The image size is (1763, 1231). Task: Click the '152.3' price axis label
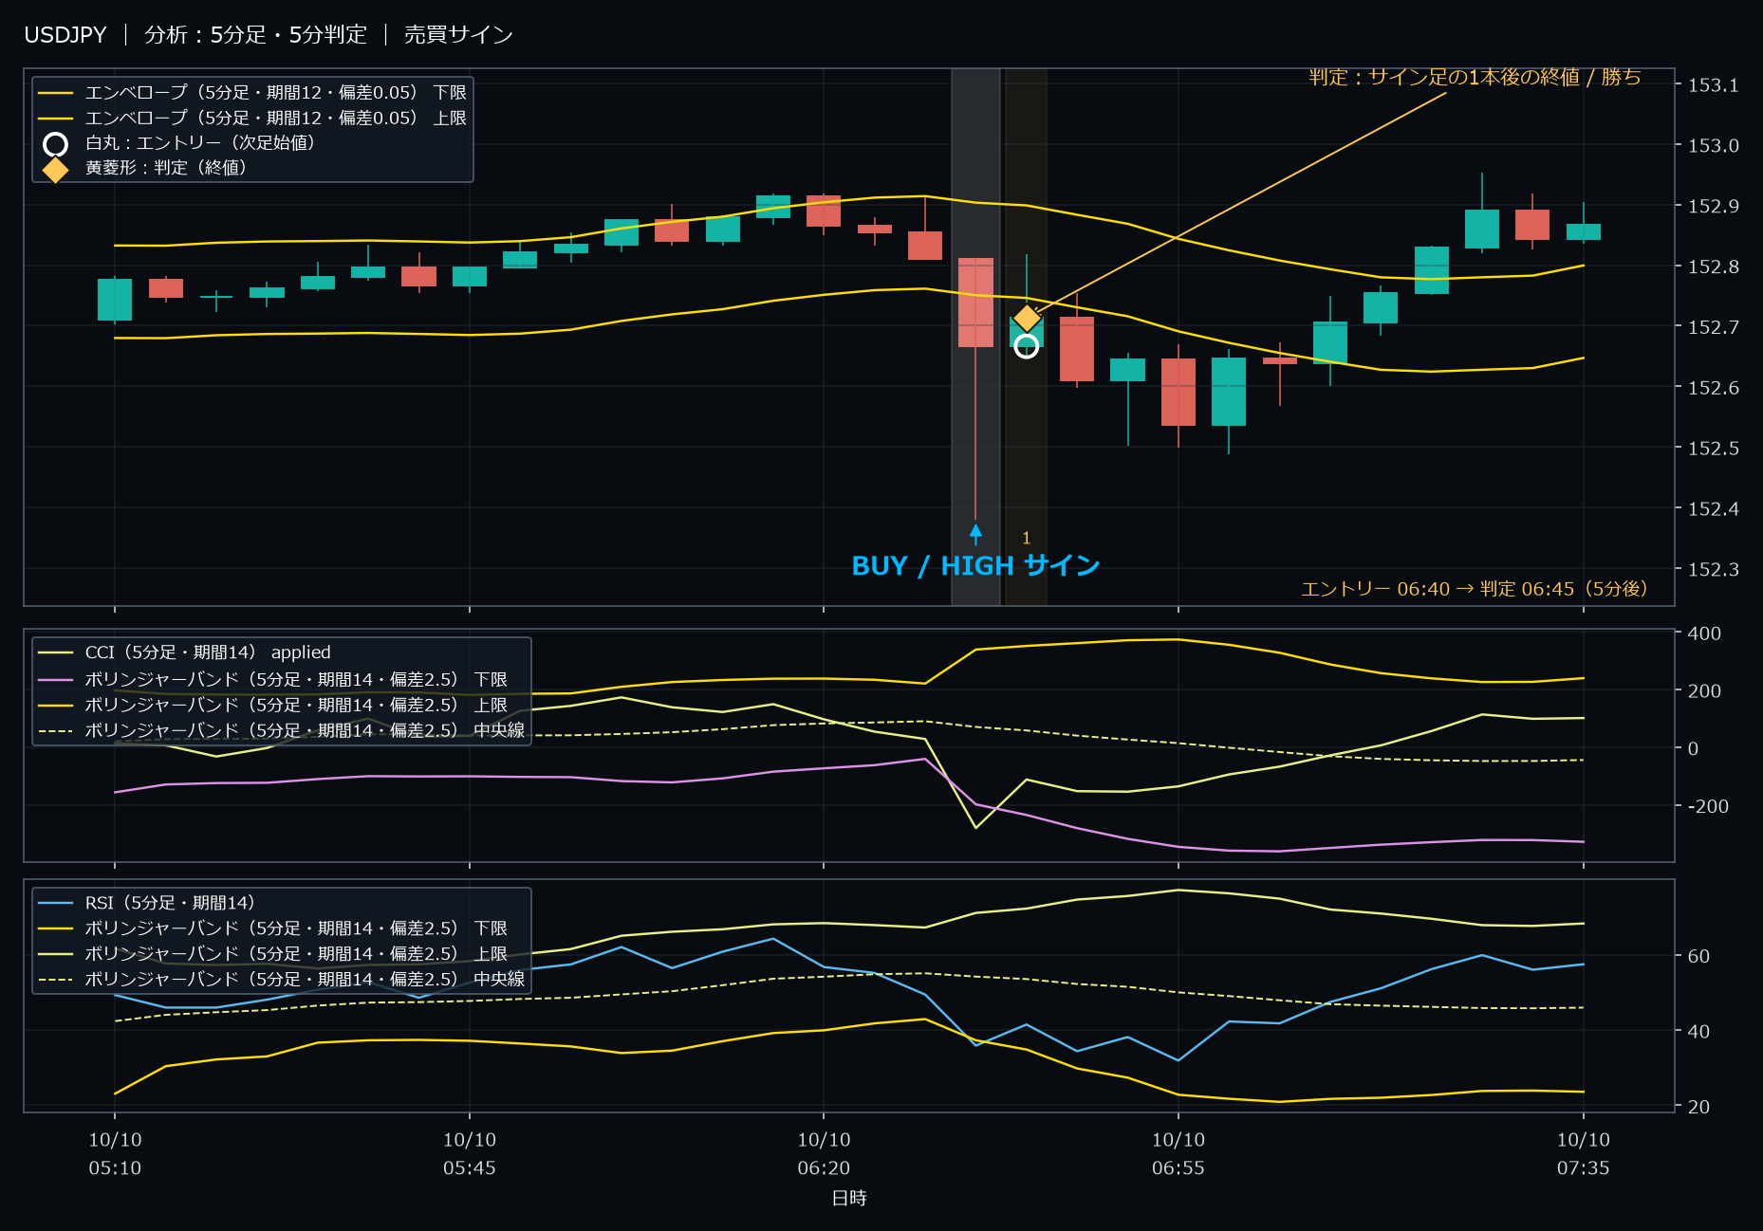tap(1713, 570)
